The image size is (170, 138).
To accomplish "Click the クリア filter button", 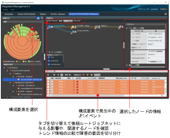I will pos(97,75).
